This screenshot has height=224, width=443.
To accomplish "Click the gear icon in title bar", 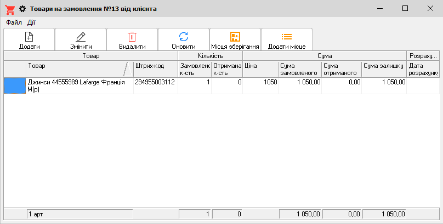I will pos(22,9).
